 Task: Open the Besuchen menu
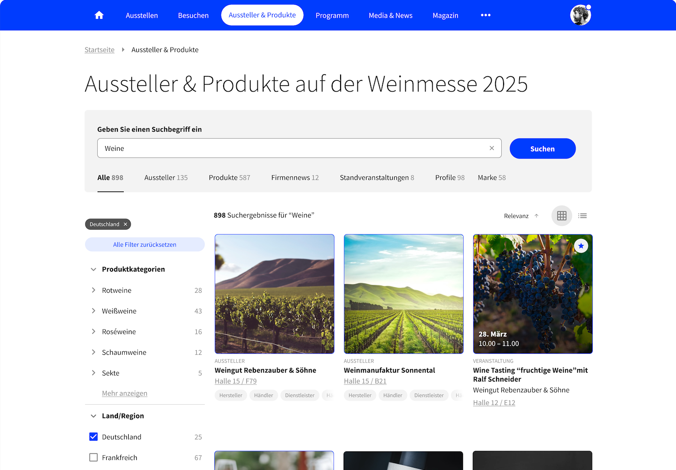click(x=193, y=15)
